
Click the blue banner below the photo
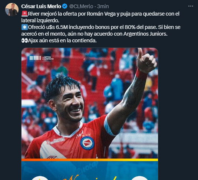click(90, 170)
